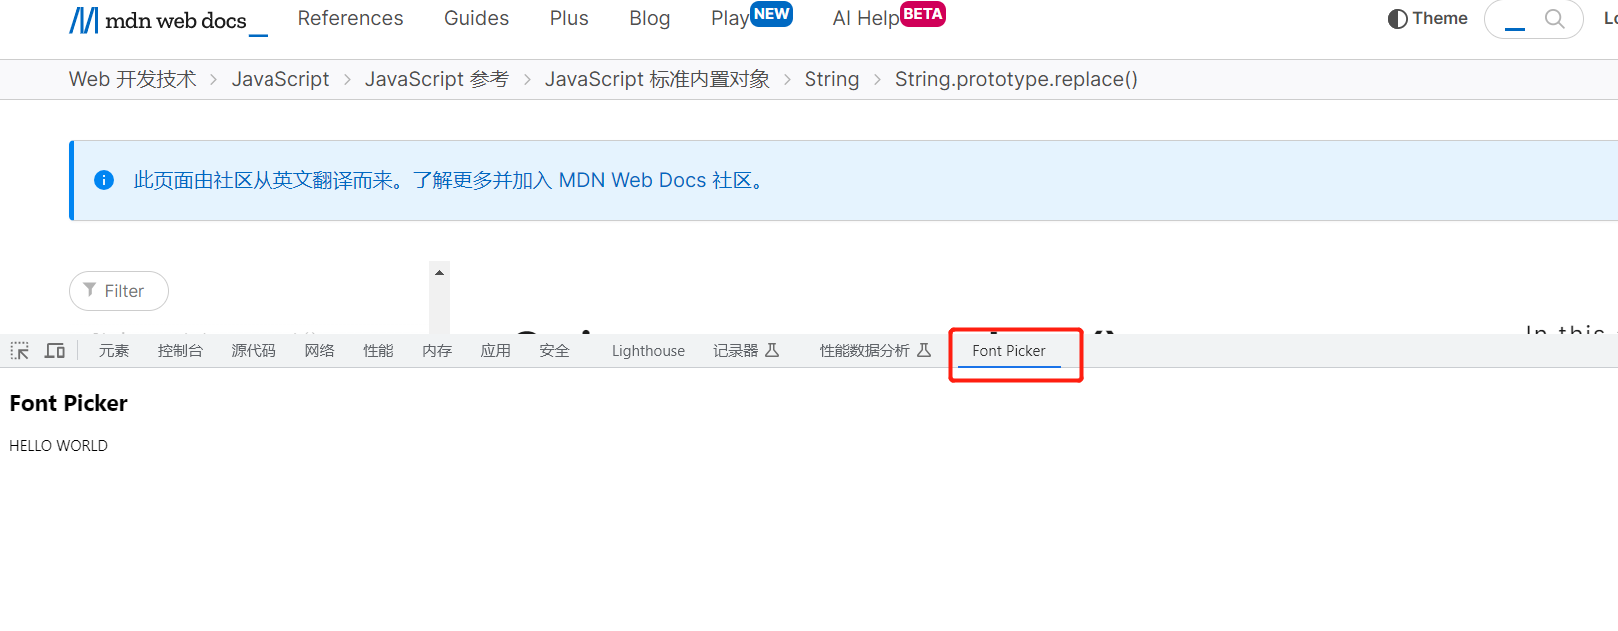Click the JavaScript 参考 breadcrumb link

(x=437, y=79)
